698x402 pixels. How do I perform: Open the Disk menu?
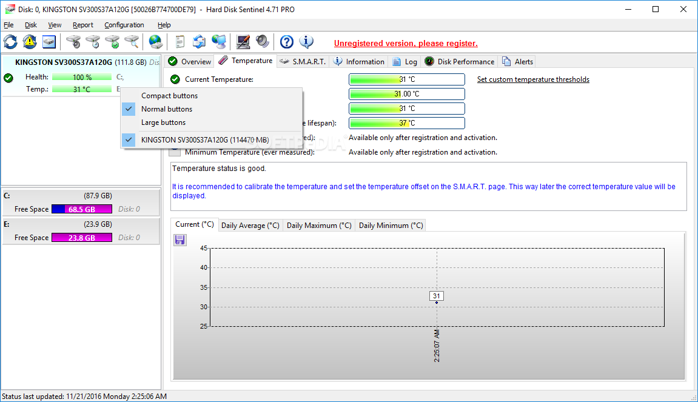(x=31, y=25)
